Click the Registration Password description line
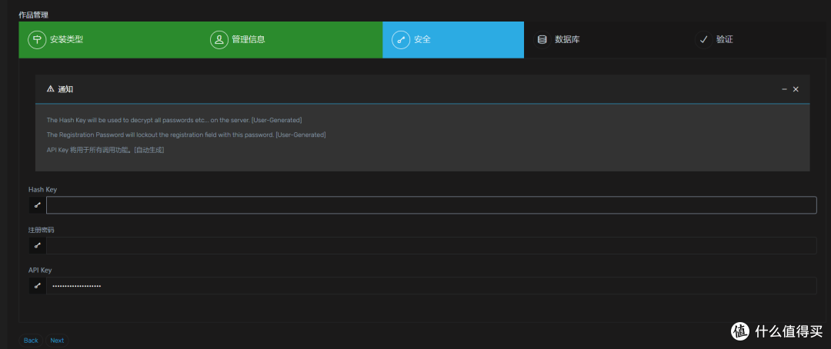Image resolution: width=831 pixels, height=349 pixels. (186, 135)
